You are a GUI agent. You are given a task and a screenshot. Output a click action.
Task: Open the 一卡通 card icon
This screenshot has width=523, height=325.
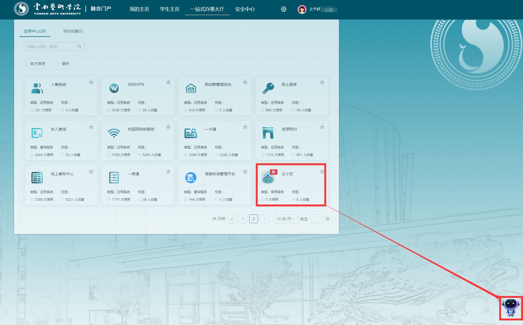(191, 133)
